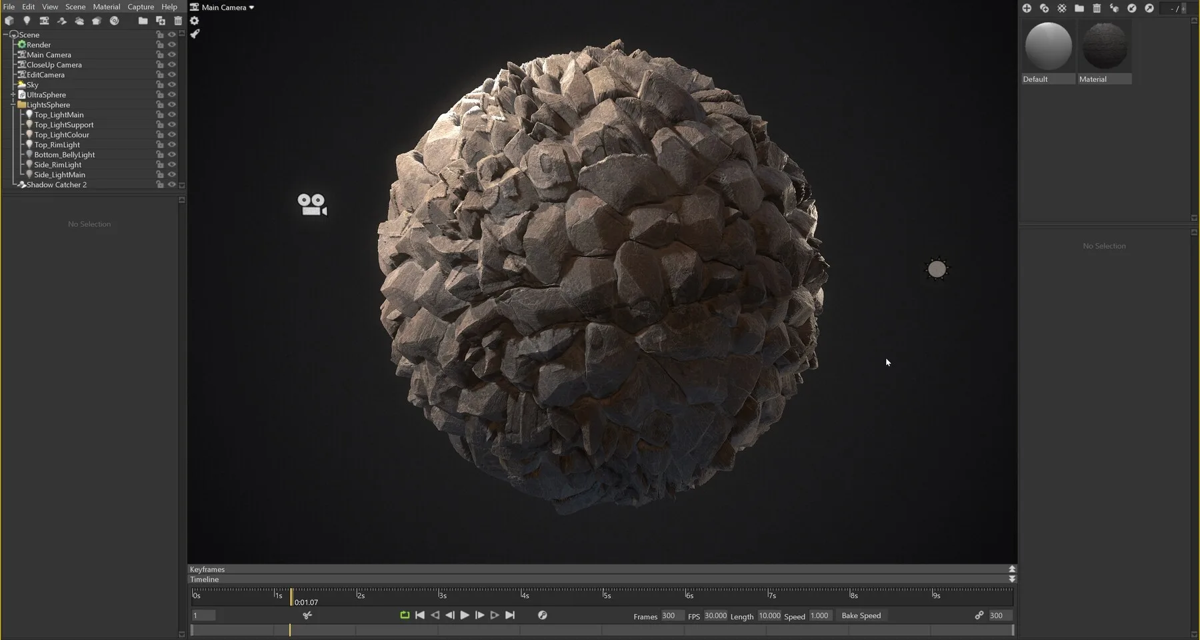
Task: Duplicate the selected object in the scene toolbar
Action: tap(161, 21)
